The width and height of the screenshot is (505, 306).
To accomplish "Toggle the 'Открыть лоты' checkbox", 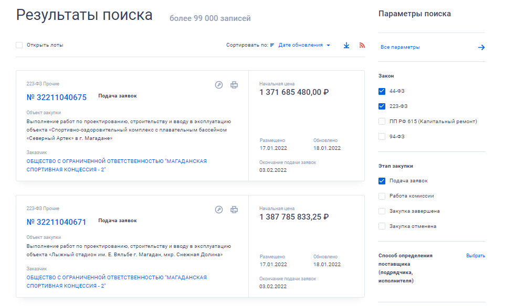I will coord(19,45).
